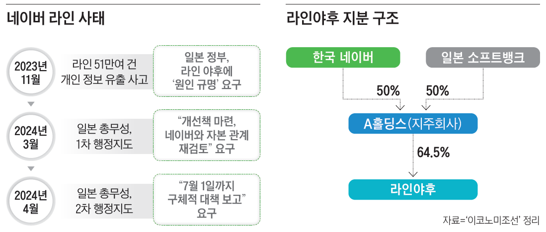Image resolution: width=546 pixels, height=232 pixels.
Task: Click the 7월 1일까지 대책 보고 box
Action: tap(206, 199)
